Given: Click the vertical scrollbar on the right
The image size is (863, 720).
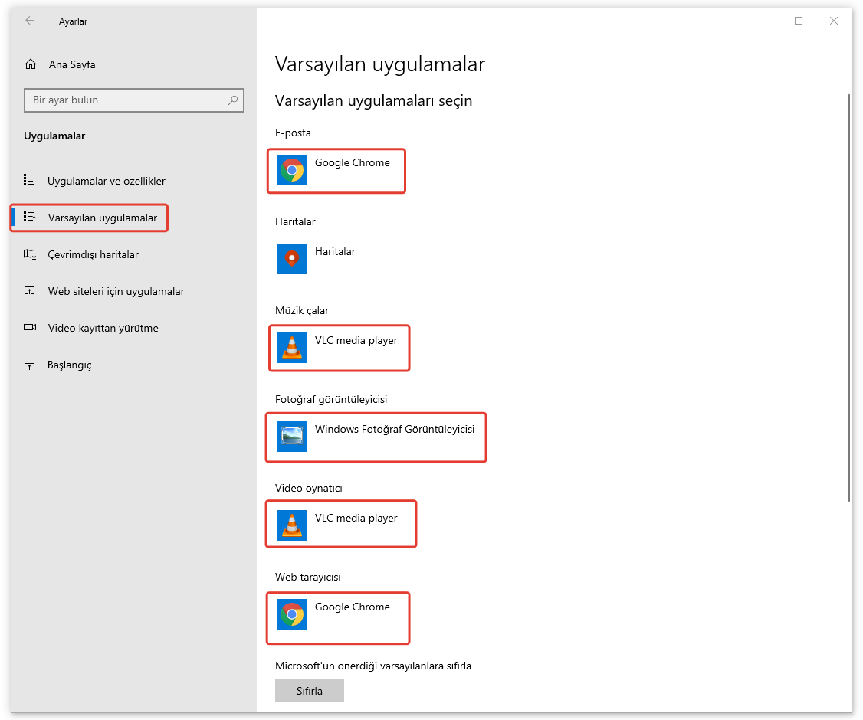Looking at the screenshot, I should [848, 299].
